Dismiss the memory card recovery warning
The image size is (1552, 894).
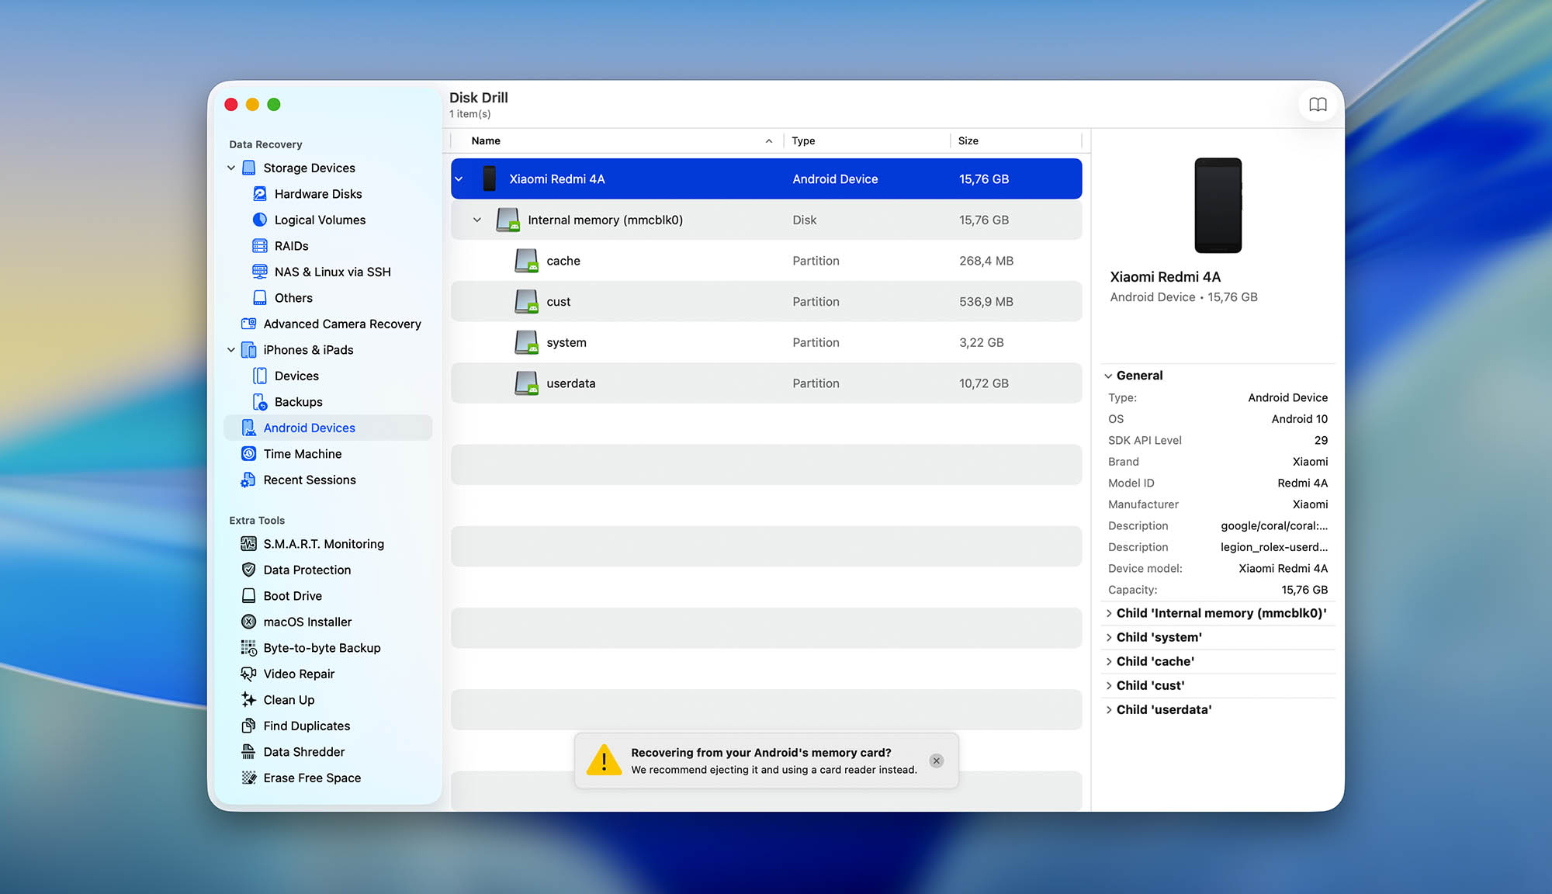[x=937, y=761]
